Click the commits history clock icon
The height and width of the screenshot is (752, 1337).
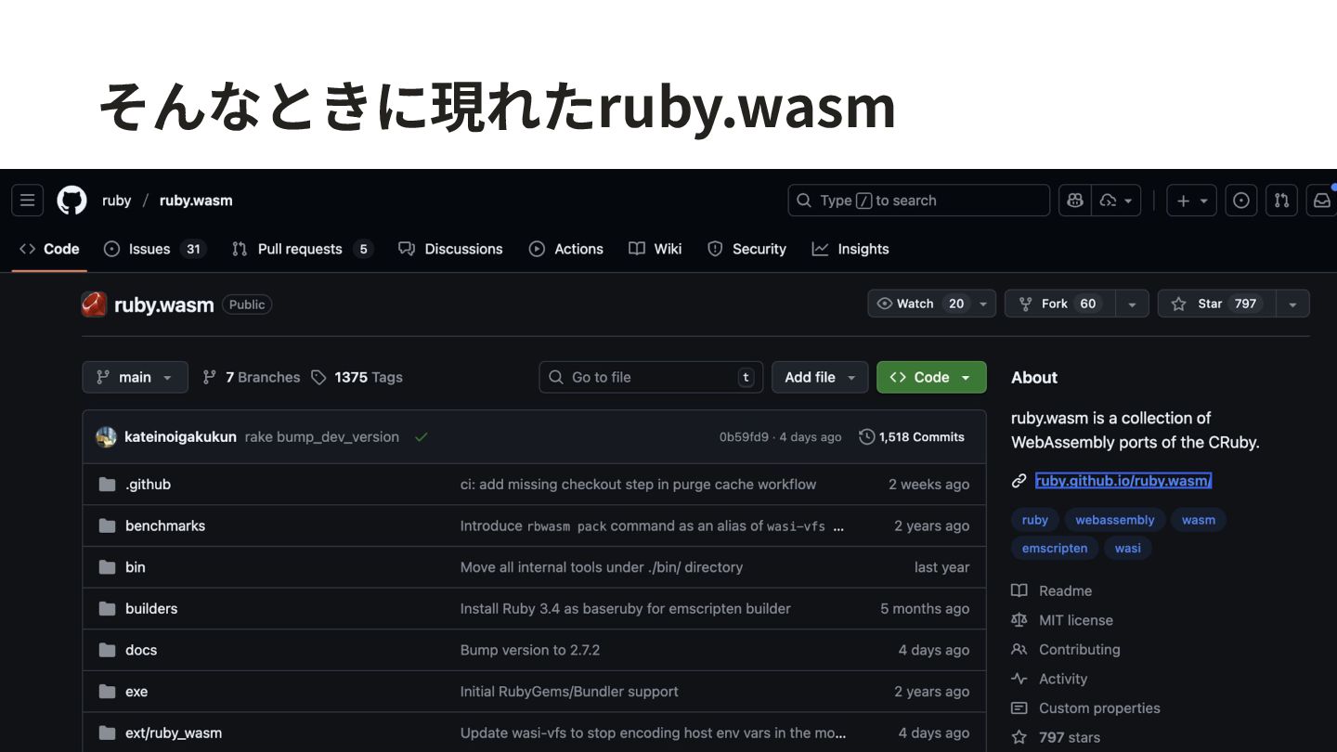(x=867, y=437)
